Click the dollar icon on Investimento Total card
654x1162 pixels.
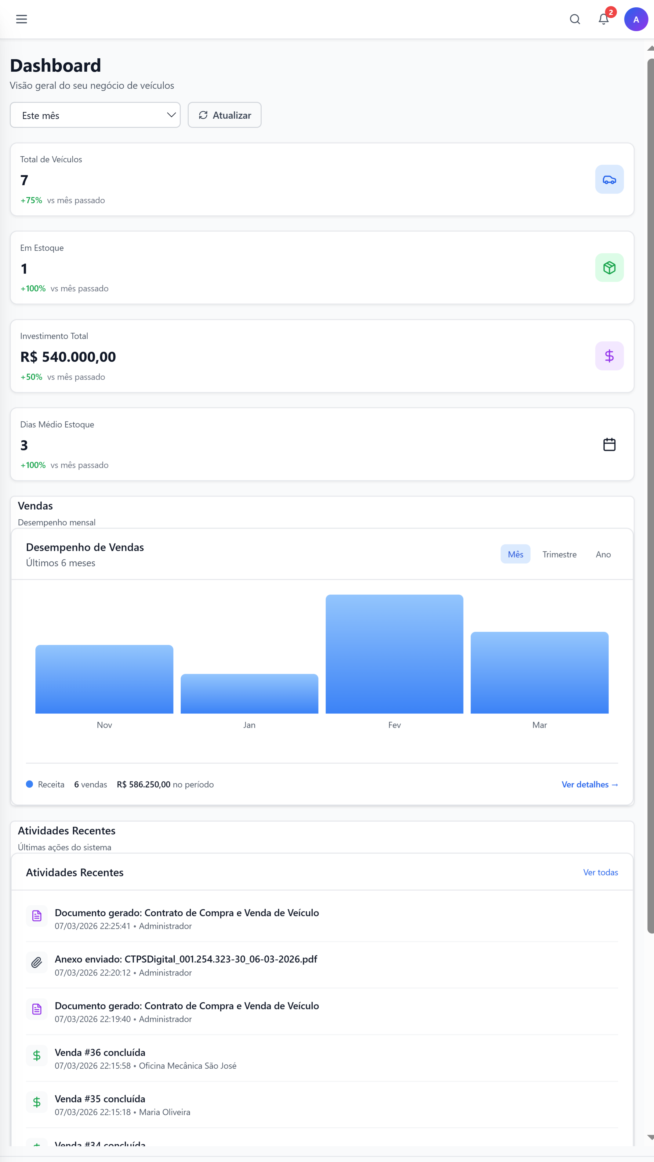click(x=609, y=356)
